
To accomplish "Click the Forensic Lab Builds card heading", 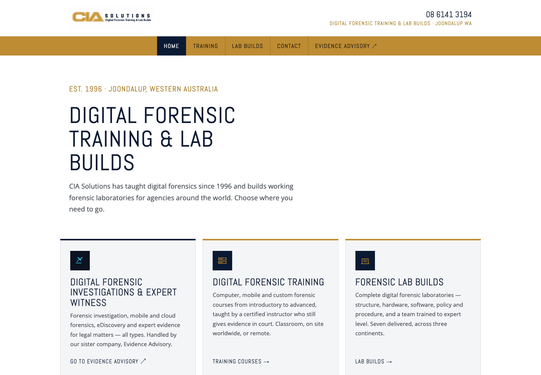I will click(399, 282).
